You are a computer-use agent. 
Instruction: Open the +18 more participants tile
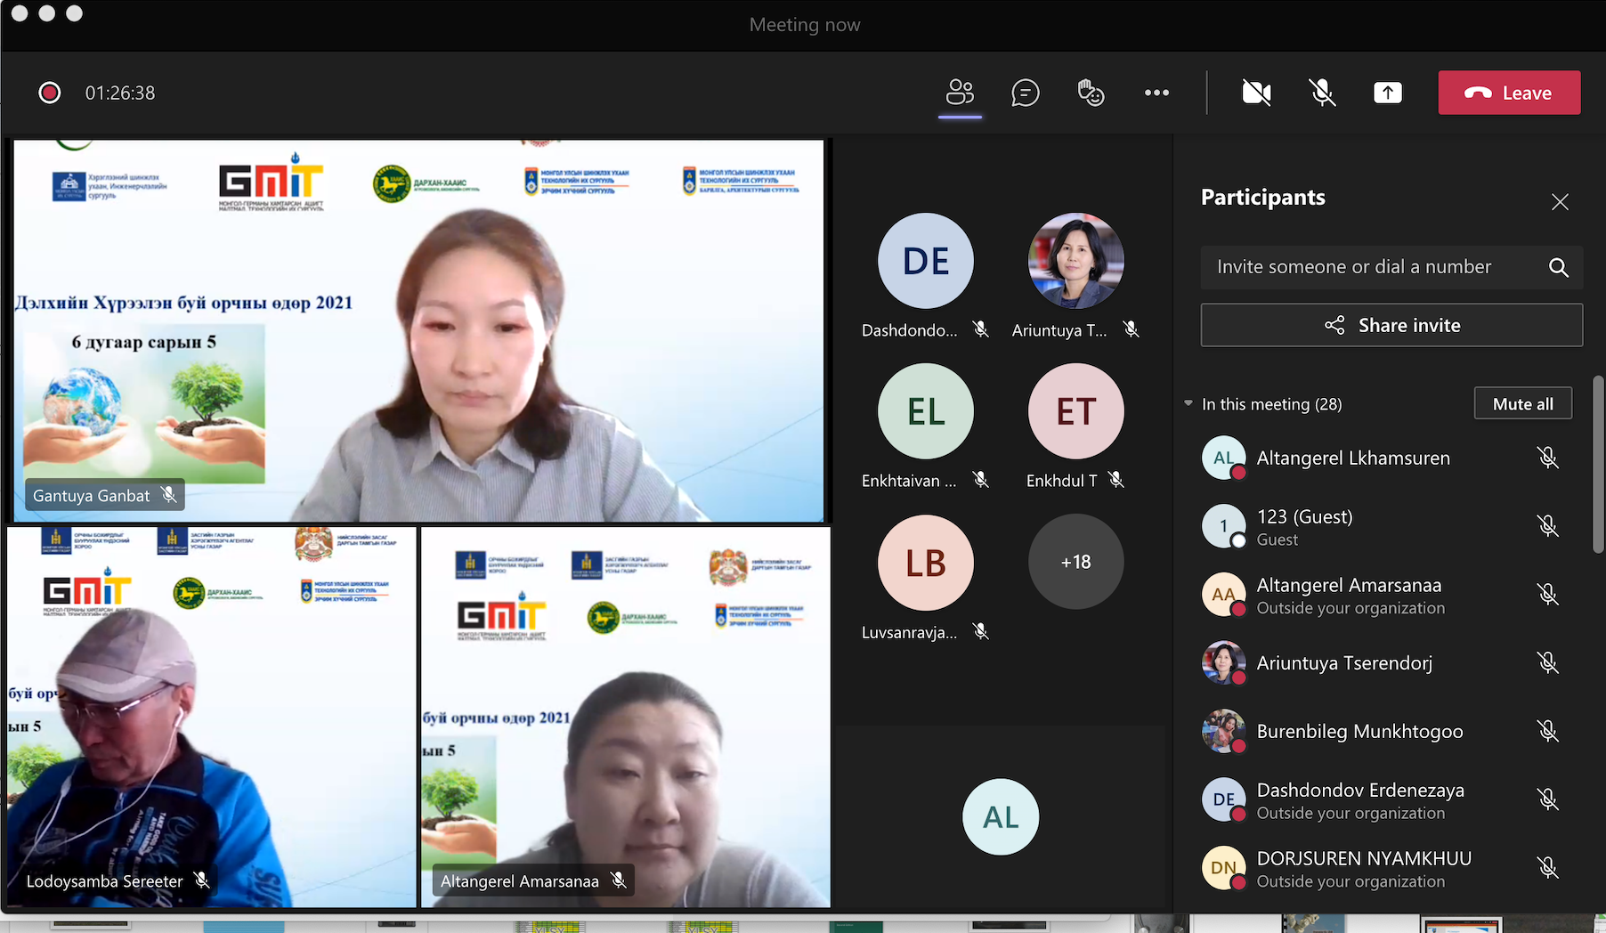(x=1076, y=562)
